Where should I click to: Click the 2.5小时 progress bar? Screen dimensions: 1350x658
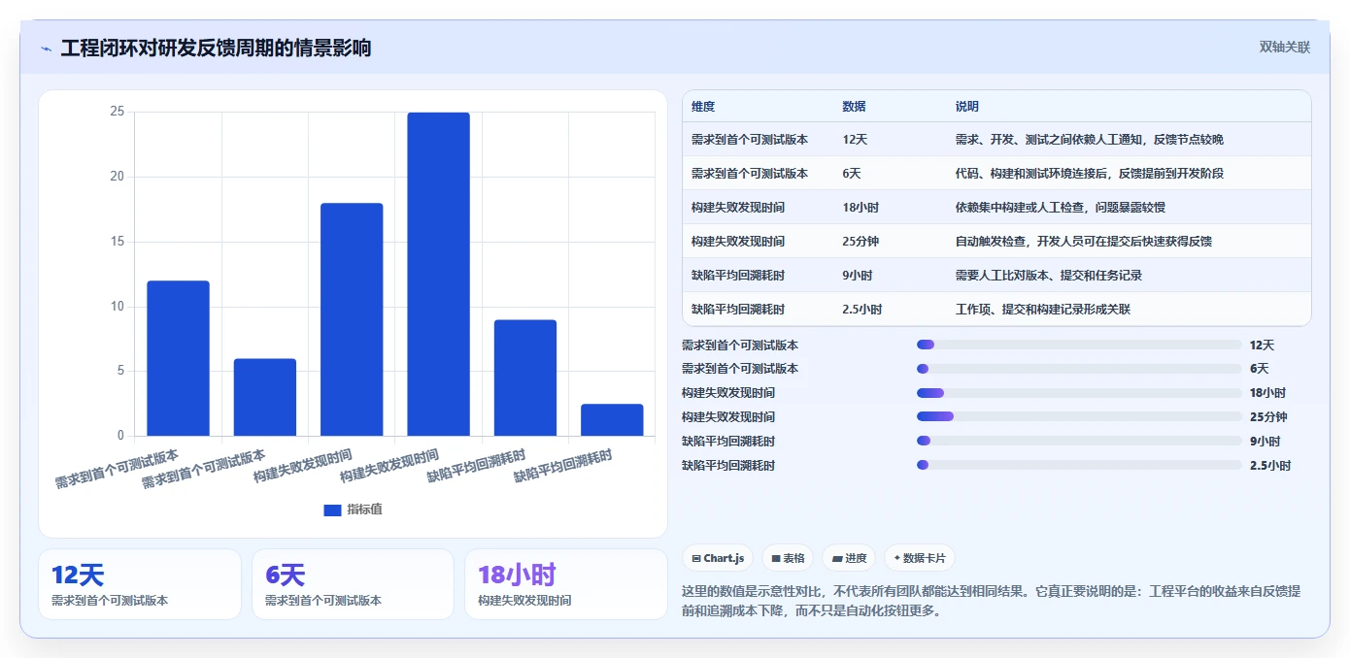(1079, 465)
